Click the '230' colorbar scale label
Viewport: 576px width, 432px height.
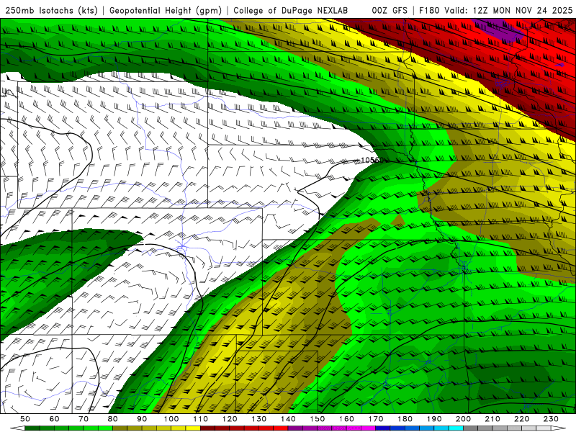pyautogui.click(x=551, y=419)
